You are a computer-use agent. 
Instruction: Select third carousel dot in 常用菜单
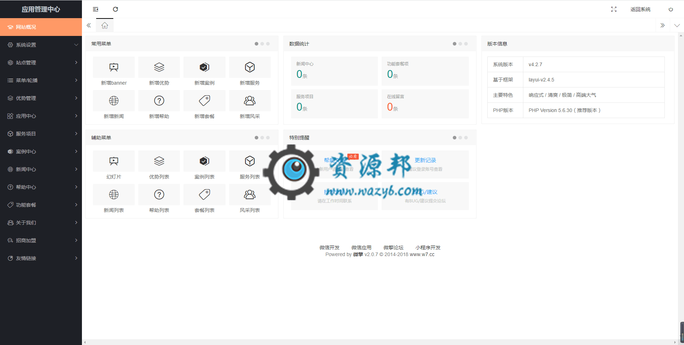(268, 44)
